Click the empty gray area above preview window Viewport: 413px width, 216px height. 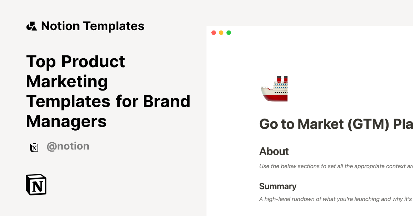(310, 12)
